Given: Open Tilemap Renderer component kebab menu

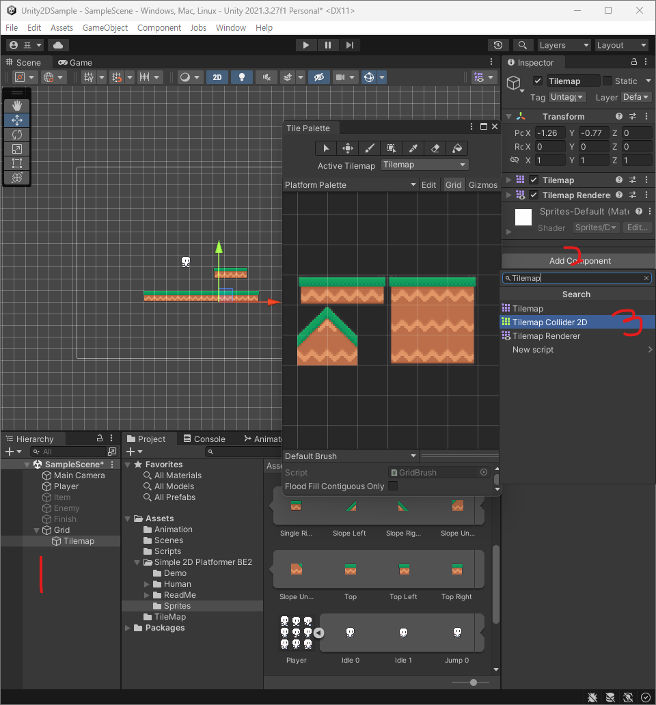Looking at the screenshot, I should point(646,195).
